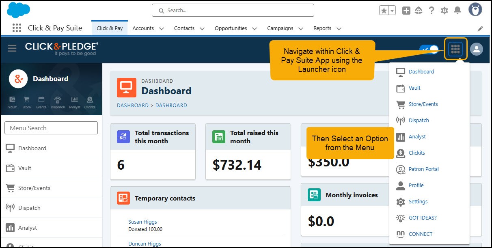This screenshot has height=248, width=492.
Task: Open the Salesforce App Launcher dots icon
Action: click(17, 28)
